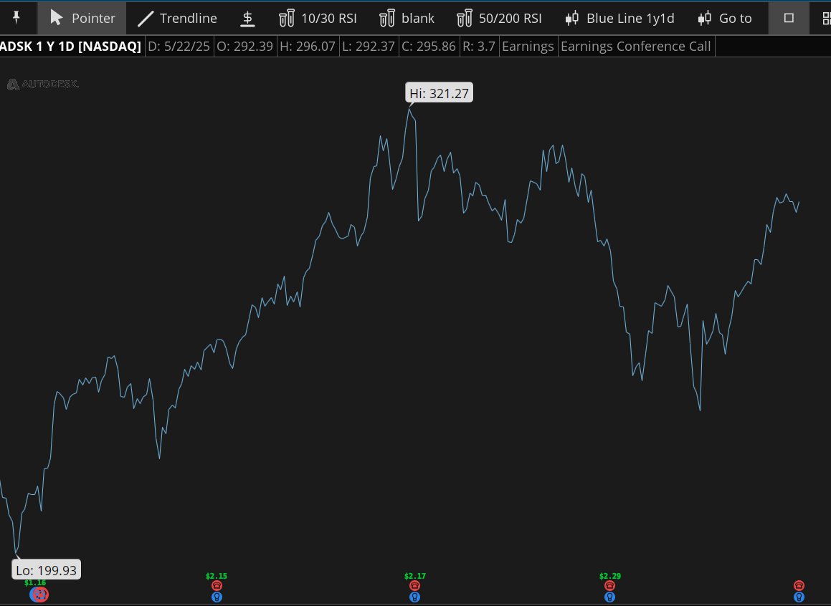The height and width of the screenshot is (606, 831).
Task: Select the Pointer tool
Action: pos(82,18)
